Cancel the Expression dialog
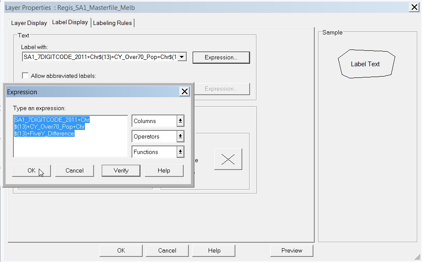The width and height of the screenshot is (422, 262). coord(75,170)
